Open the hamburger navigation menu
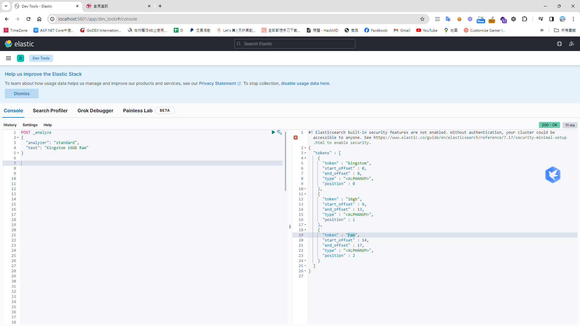The width and height of the screenshot is (580, 326). click(x=8, y=58)
